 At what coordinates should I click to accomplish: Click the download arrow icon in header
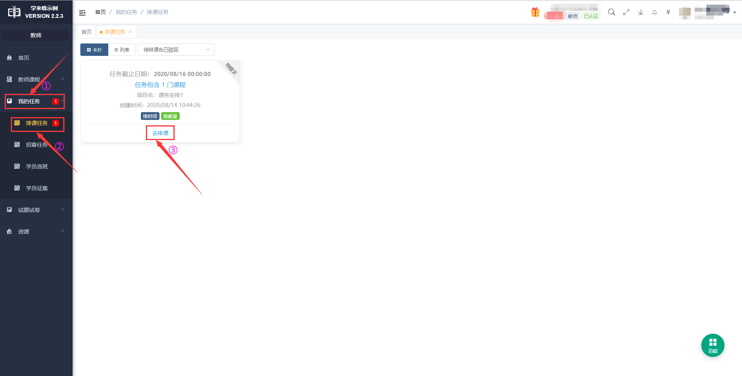point(640,12)
